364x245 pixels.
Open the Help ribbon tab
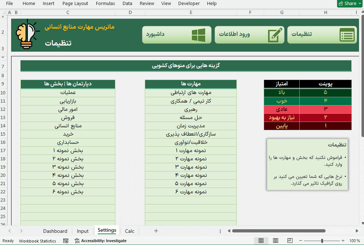pos(212,4)
